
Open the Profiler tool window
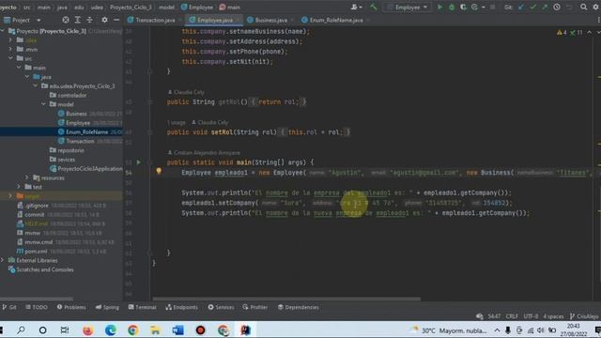[x=255, y=307]
